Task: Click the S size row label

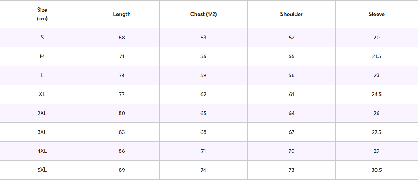Action: 42,37
